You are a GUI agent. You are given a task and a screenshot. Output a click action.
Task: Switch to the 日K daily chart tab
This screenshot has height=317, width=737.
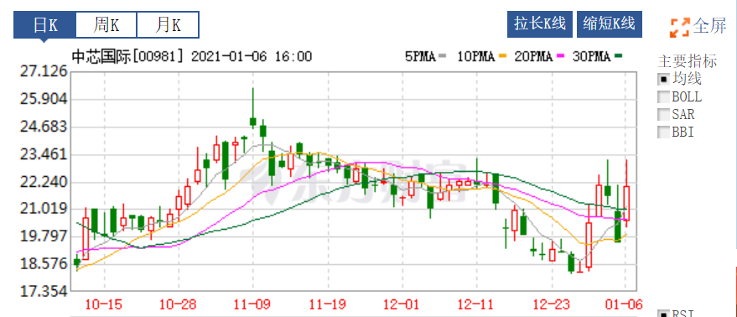[44, 25]
